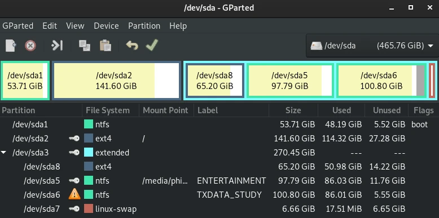Click the Label column header
Viewport: 439px width, 218px height.
(x=231, y=110)
